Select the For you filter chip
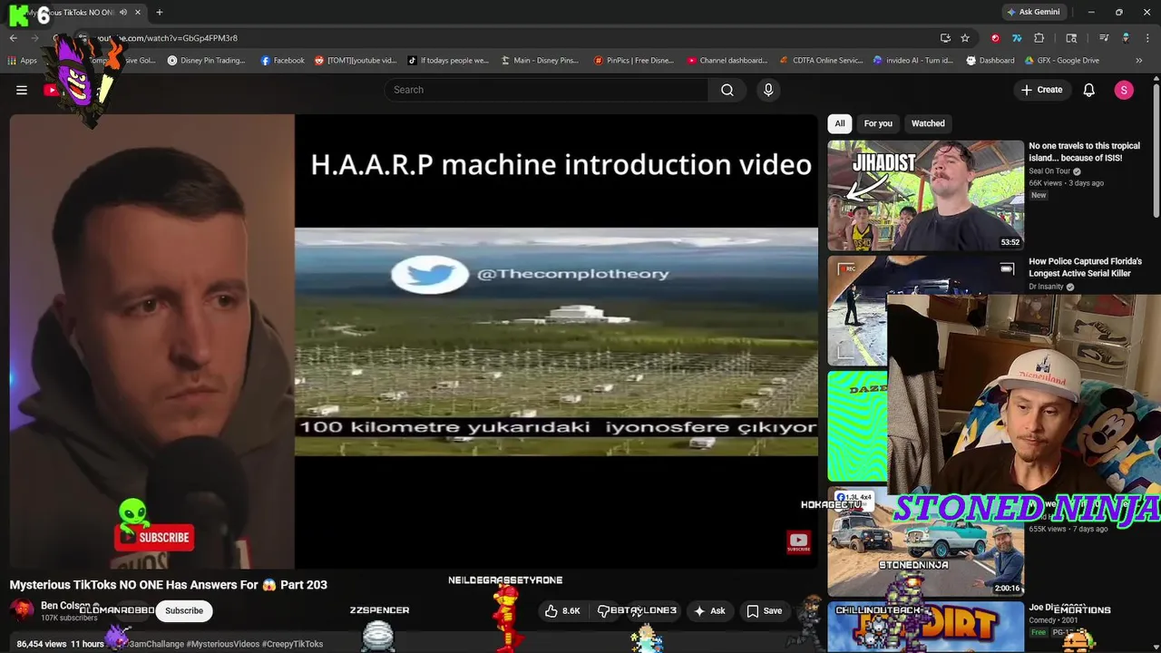The width and height of the screenshot is (1161, 653). click(878, 123)
